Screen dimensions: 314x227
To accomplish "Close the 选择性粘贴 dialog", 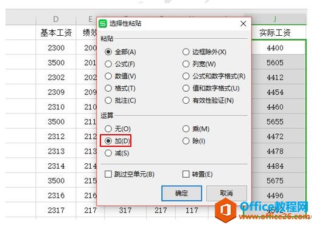I will (x=243, y=24).
